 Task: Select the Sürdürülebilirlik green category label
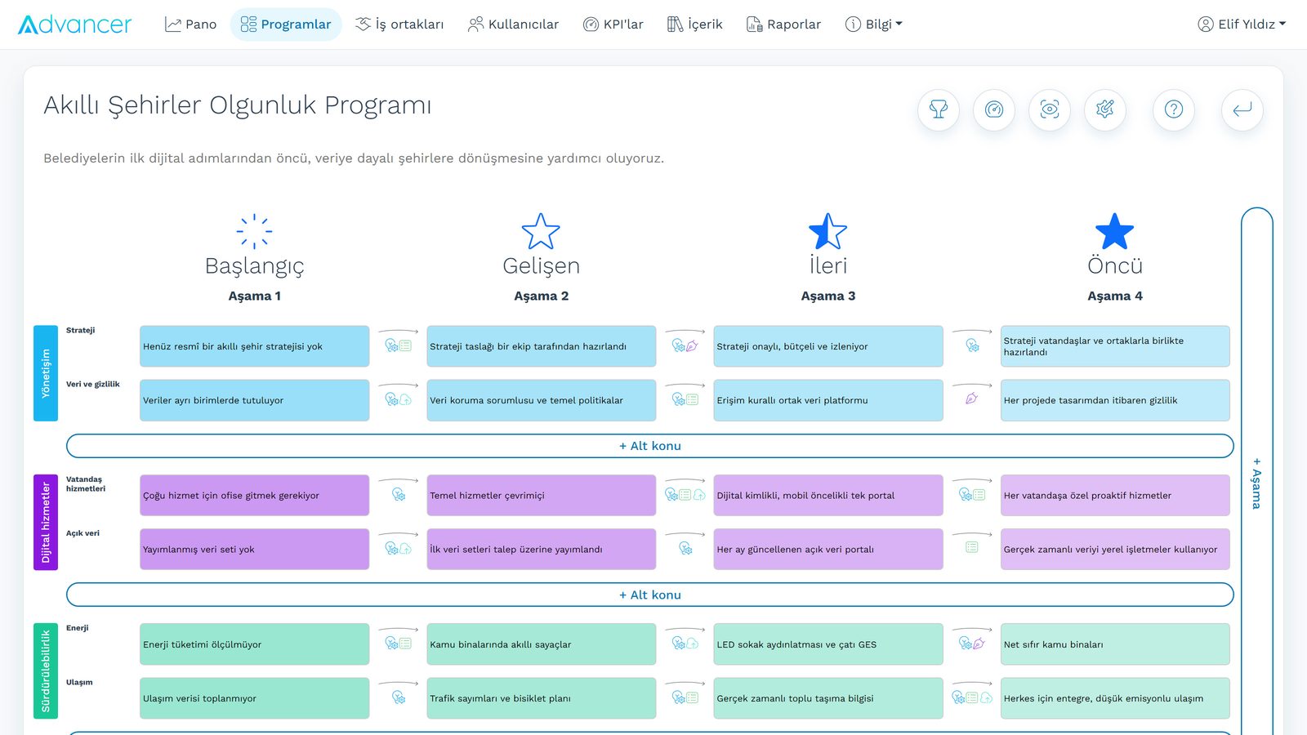46,670
